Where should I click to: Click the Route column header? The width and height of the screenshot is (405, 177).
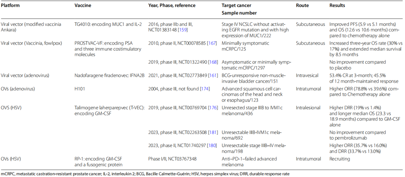[303, 6]
